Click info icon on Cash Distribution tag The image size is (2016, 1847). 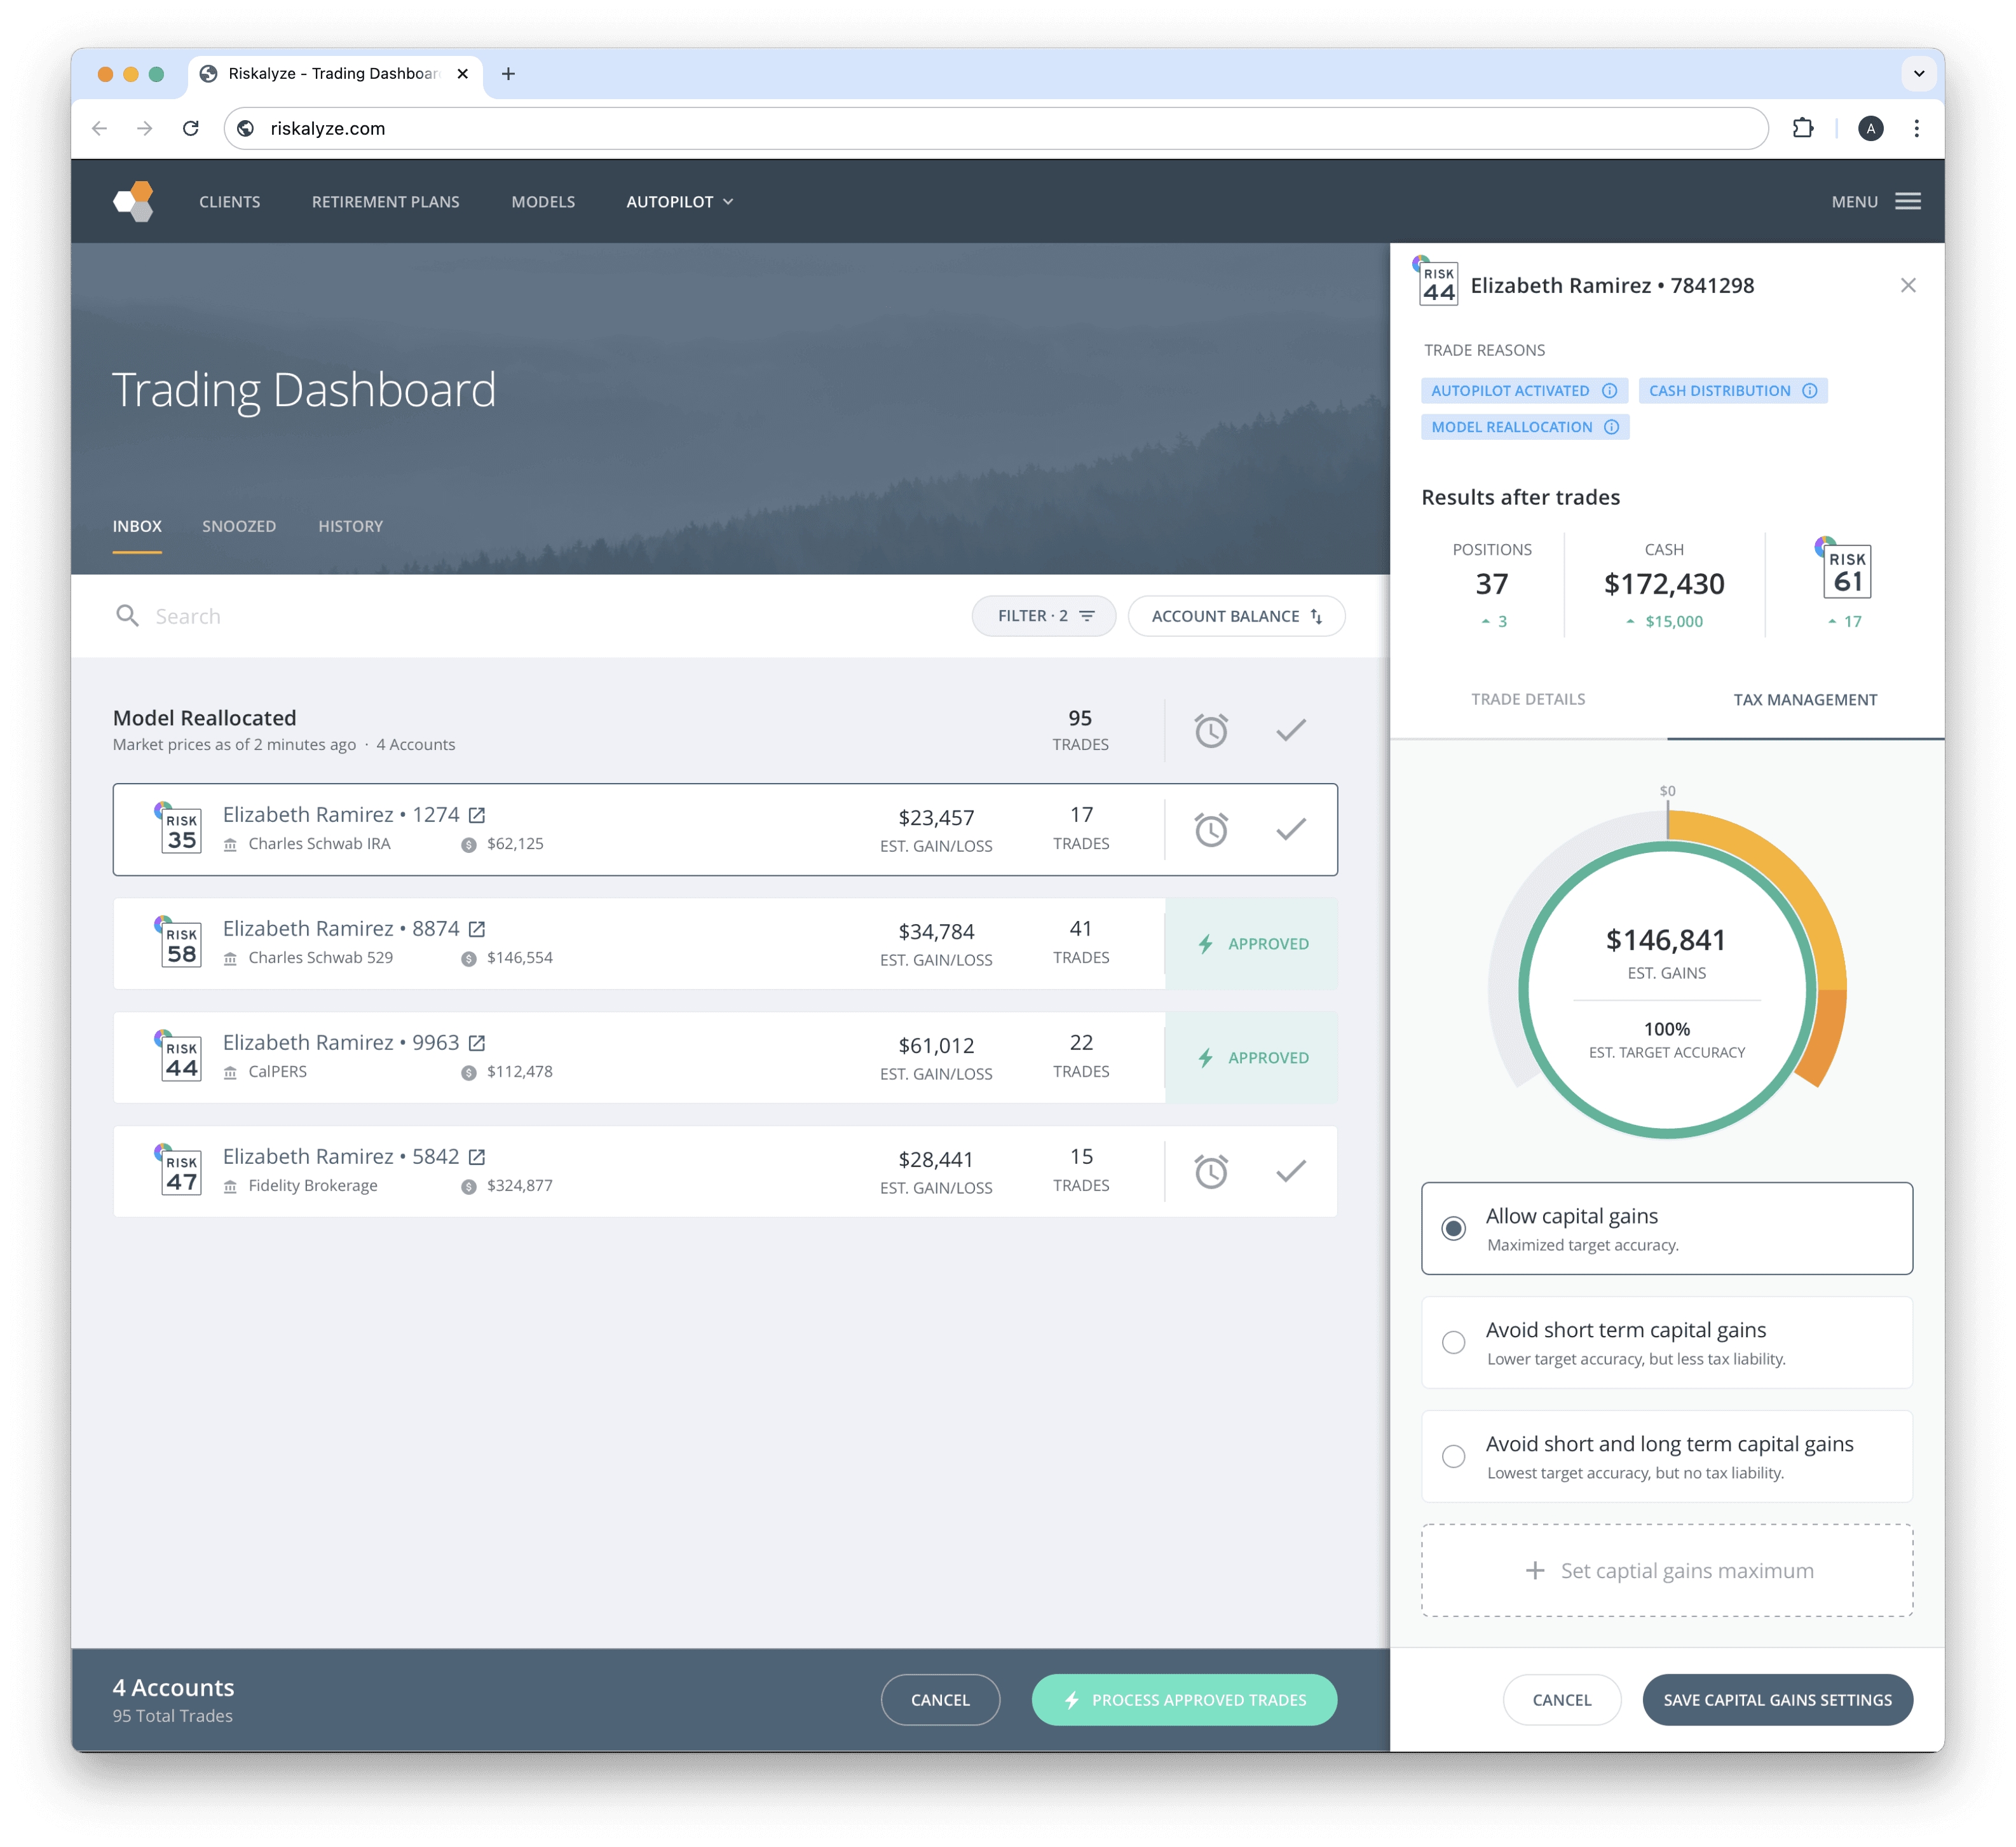pos(1810,391)
